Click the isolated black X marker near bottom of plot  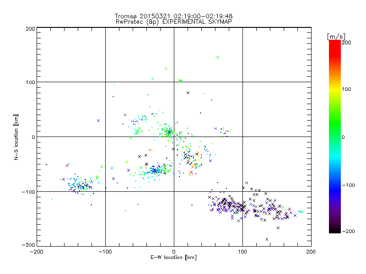pyautogui.click(x=267, y=239)
